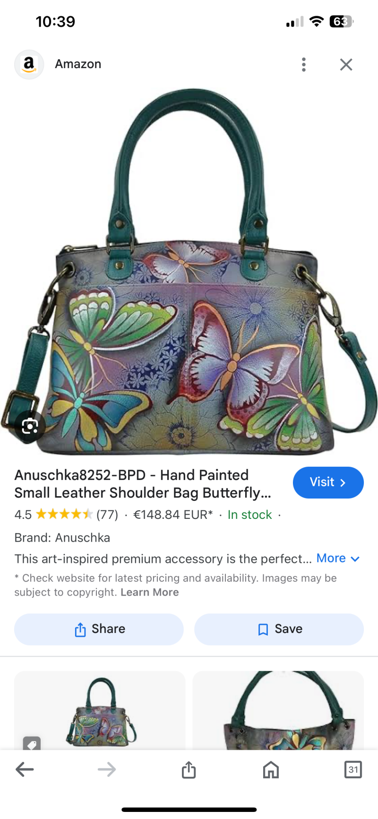Save the bag using the Save button
This screenshot has height=819, width=378.
[x=279, y=629]
